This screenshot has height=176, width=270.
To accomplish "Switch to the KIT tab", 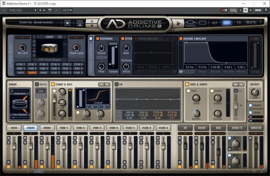I will [215, 23].
